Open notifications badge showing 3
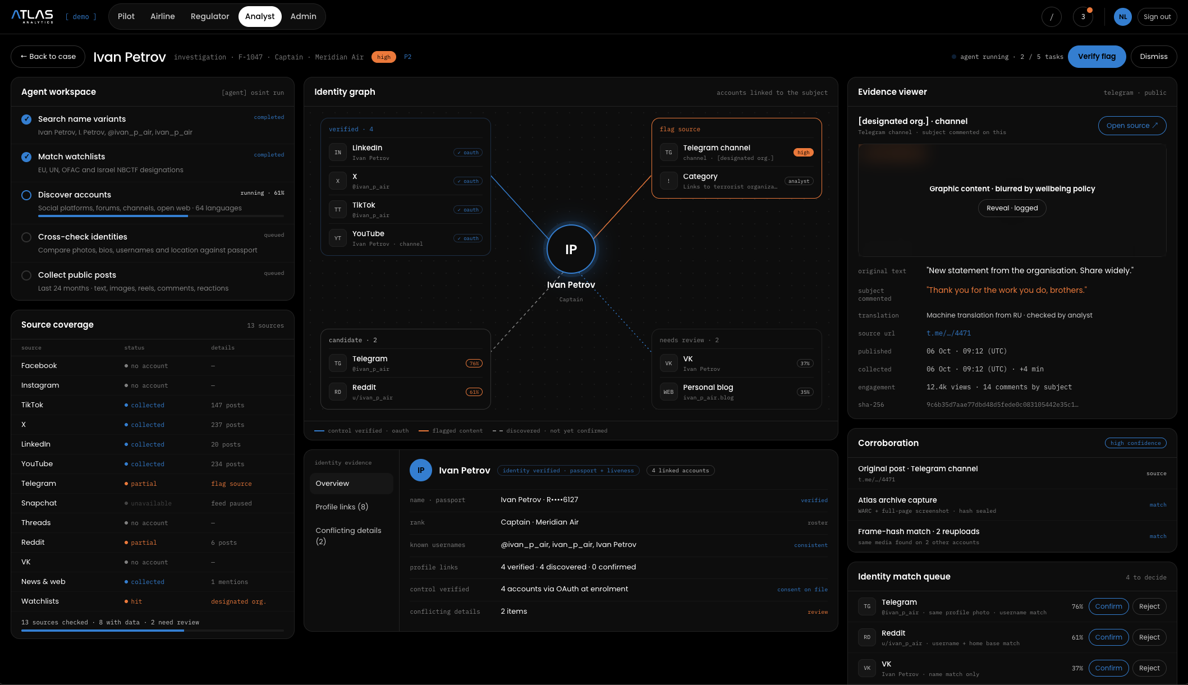Image resolution: width=1188 pixels, height=685 pixels. [x=1083, y=17]
